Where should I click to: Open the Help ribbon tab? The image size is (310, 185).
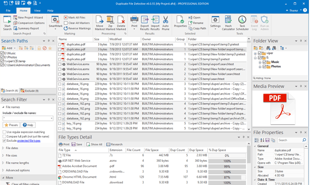pos(50,11)
